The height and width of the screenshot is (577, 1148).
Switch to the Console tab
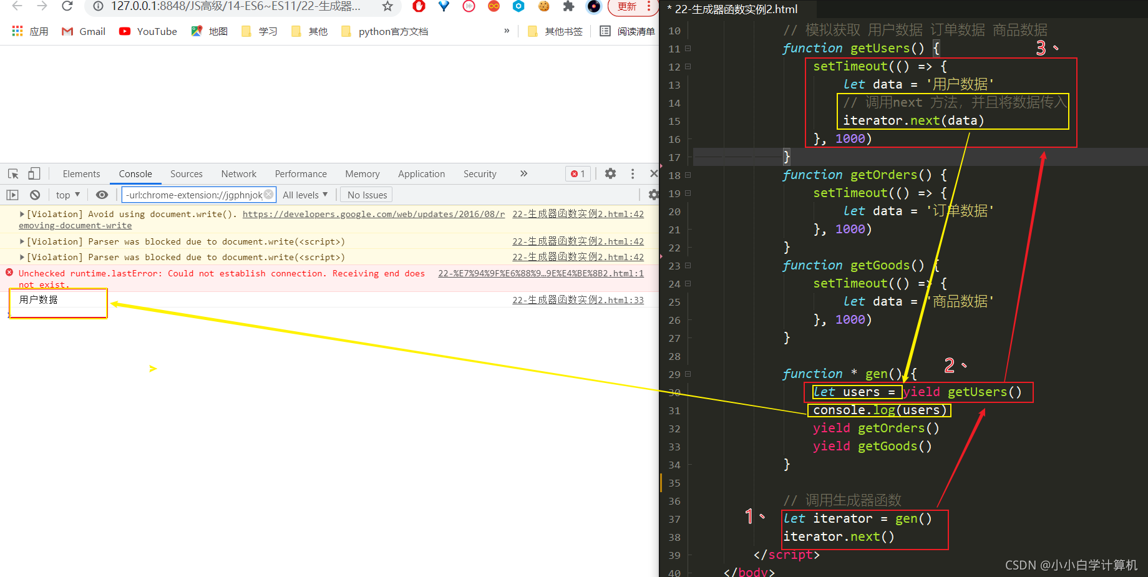[135, 174]
